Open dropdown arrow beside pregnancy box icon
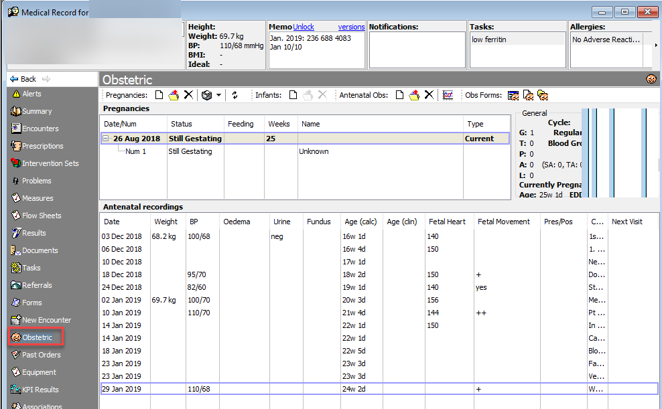The width and height of the screenshot is (662, 409). (218, 95)
